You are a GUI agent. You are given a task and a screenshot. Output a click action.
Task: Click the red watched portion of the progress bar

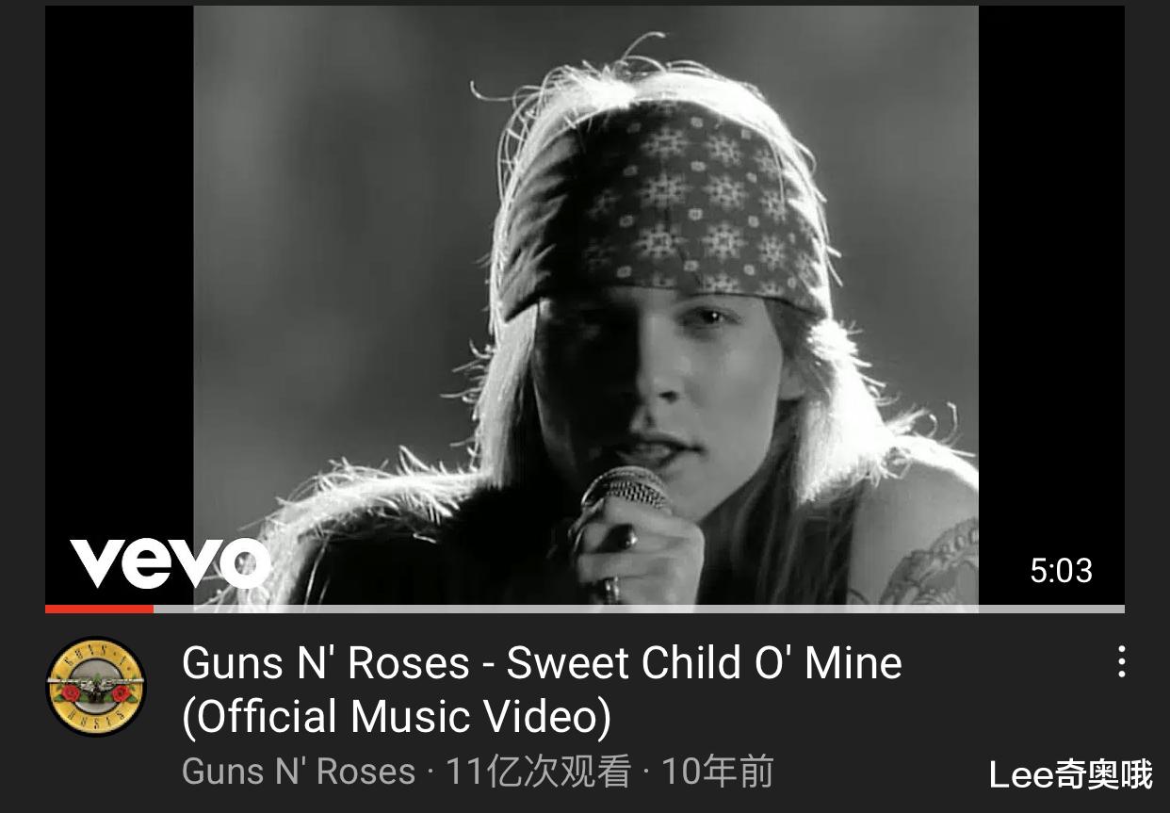(x=99, y=609)
